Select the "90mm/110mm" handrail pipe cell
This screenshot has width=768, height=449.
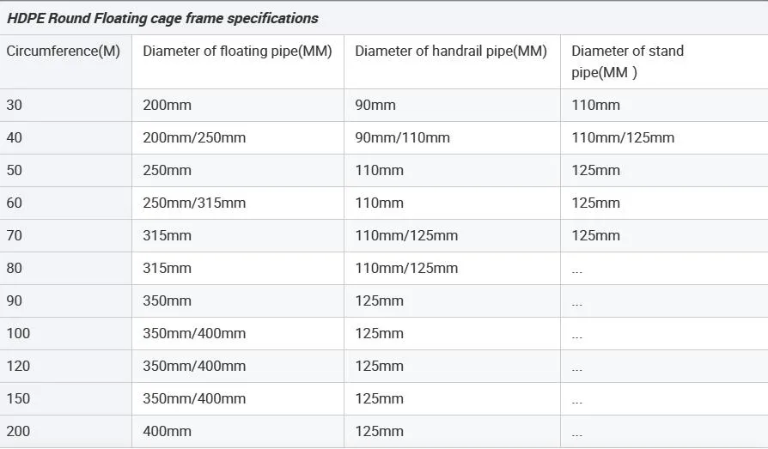[x=402, y=137]
